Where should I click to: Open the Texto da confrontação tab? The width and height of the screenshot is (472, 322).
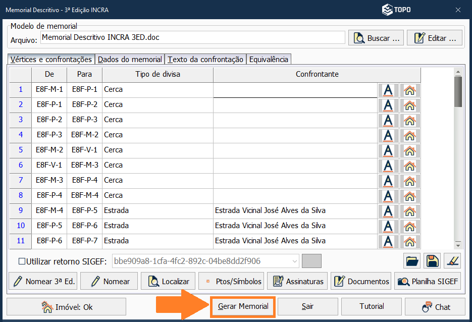(205, 59)
